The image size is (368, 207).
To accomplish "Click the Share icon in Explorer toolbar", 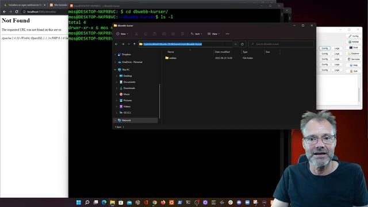I will coord(173,34).
